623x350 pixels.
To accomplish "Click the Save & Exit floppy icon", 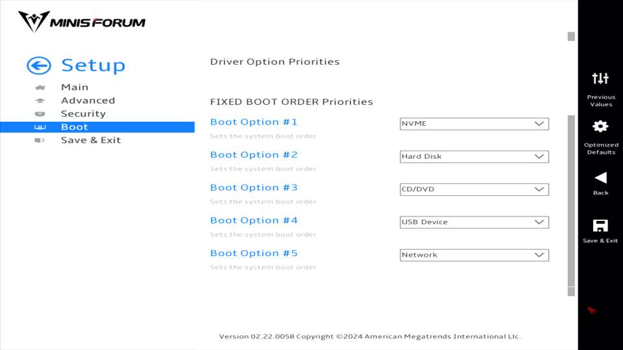I will 600,226.
